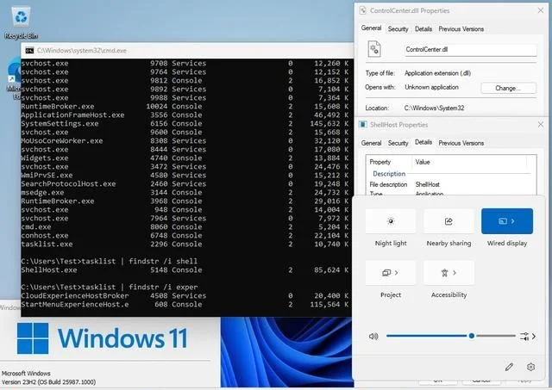The image size is (552, 390).
Task: Toggle the Night light quick setting
Action: [x=391, y=221]
